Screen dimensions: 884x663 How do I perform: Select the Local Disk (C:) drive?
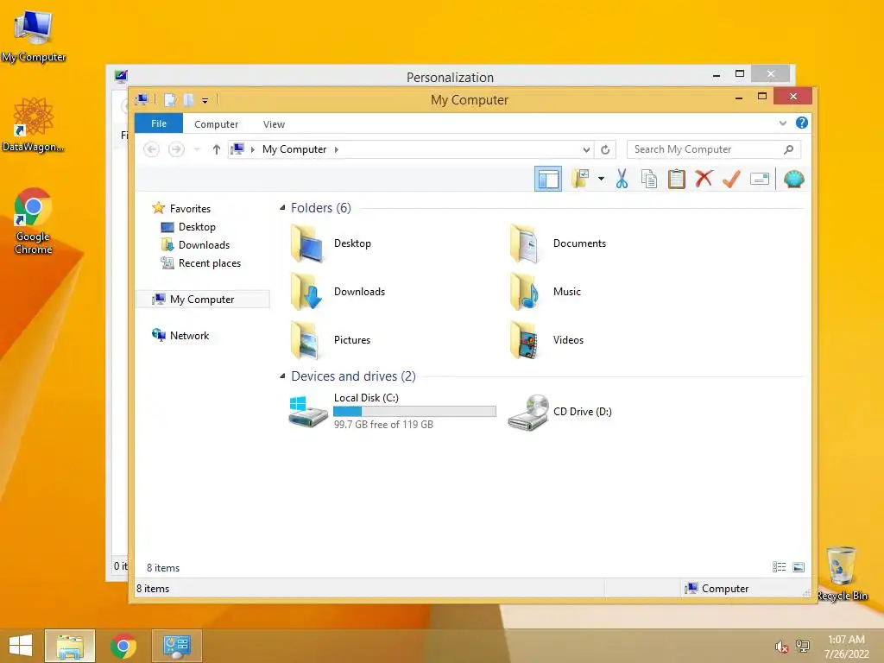(393, 412)
